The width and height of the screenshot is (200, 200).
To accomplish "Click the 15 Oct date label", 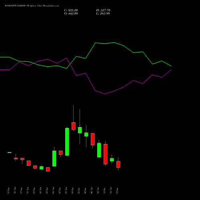I will pos(118,190).
